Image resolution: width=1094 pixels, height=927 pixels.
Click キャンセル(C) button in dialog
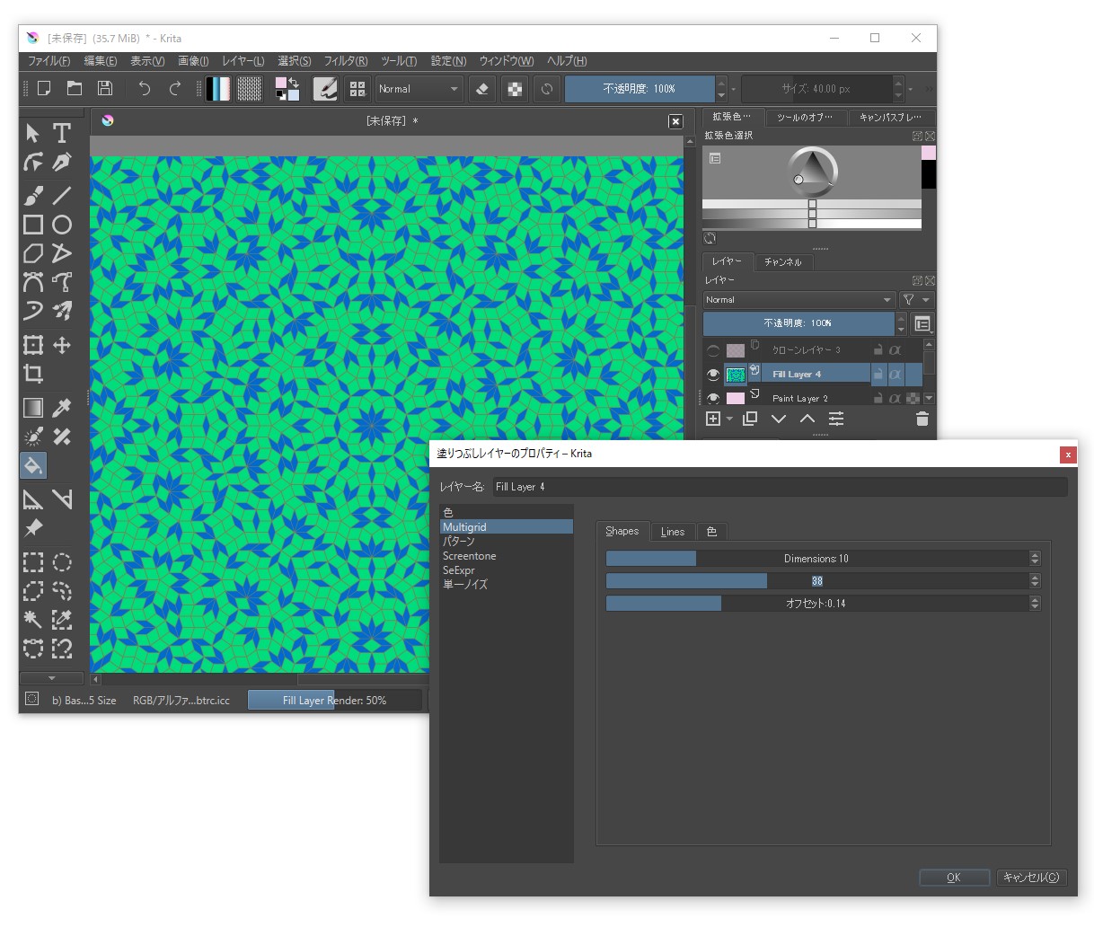coord(1031,878)
